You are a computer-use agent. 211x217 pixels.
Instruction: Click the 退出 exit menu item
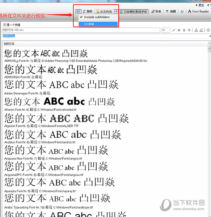click(200, 5)
